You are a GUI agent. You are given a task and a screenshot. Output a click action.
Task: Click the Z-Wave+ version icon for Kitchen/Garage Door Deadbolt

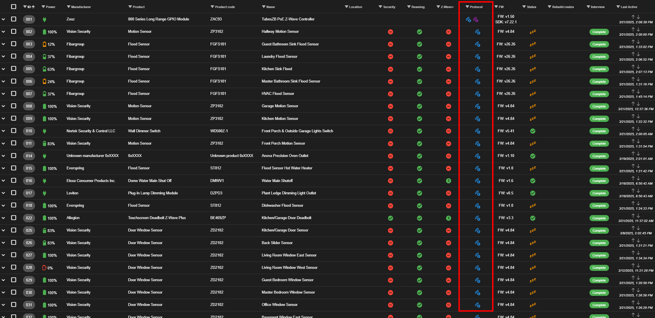(448, 218)
